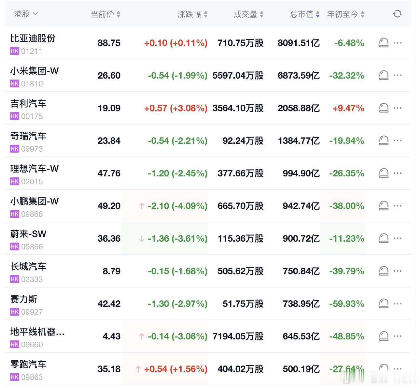Viewport: 420px width, 388px height.
Task: Open more options for 比亚迪股份
Action: (x=398, y=43)
